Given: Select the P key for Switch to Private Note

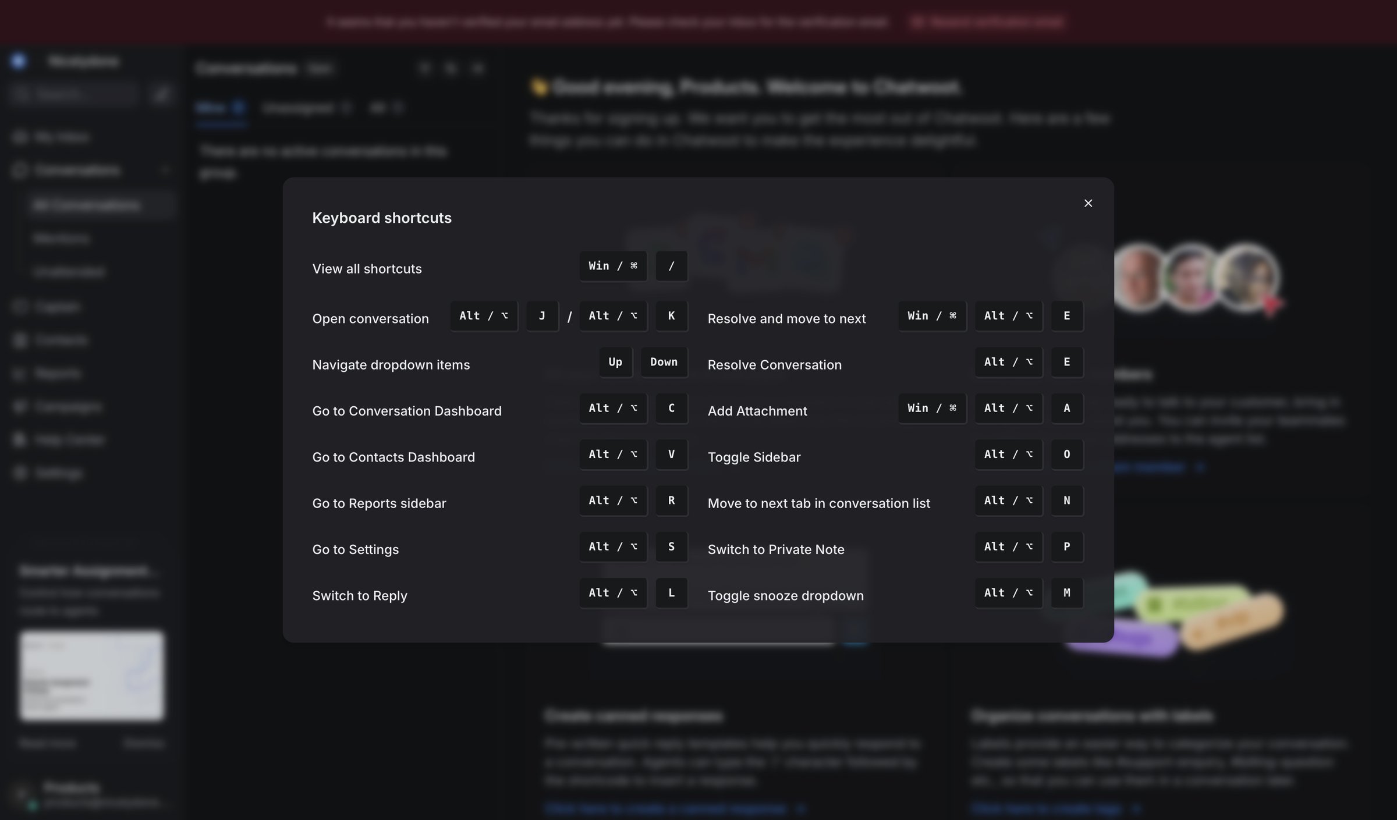Looking at the screenshot, I should coord(1067,546).
